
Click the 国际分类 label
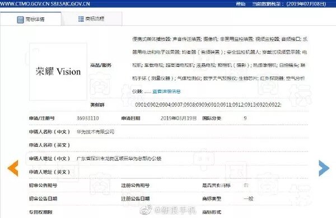pyautogui.click(x=212, y=119)
